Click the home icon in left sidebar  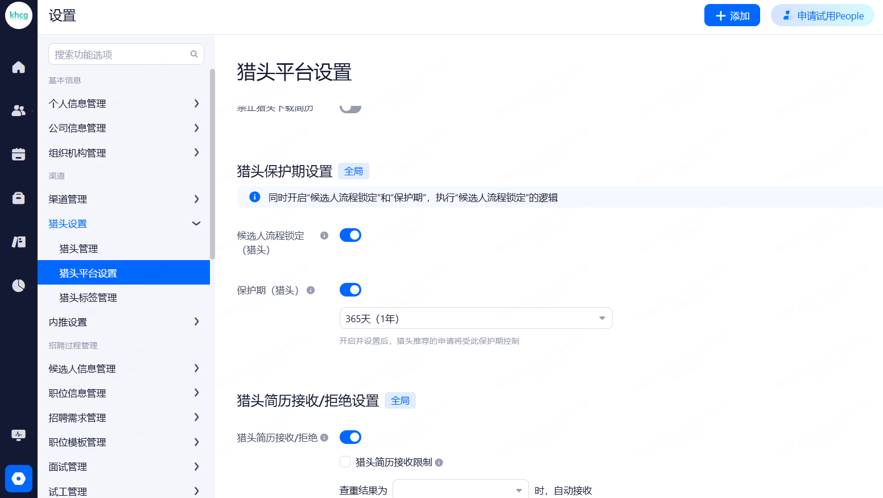point(18,67)
